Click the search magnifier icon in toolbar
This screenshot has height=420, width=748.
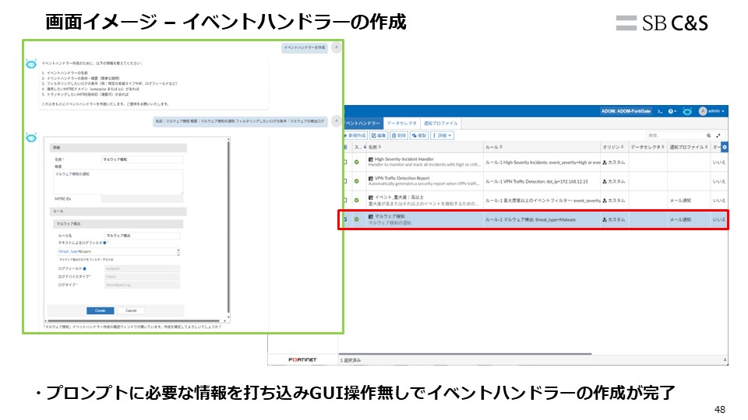coord(708,135)
